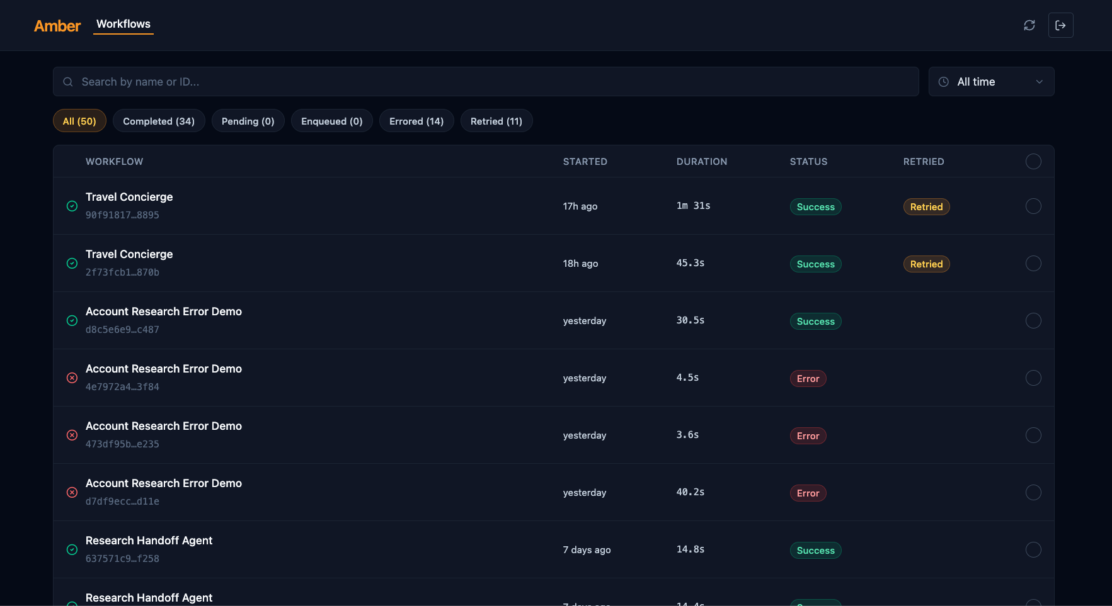Viewport: 1112px width, 606px height.
Task: Click Error badge in 3.6s duration row
Action: point(808,435)
